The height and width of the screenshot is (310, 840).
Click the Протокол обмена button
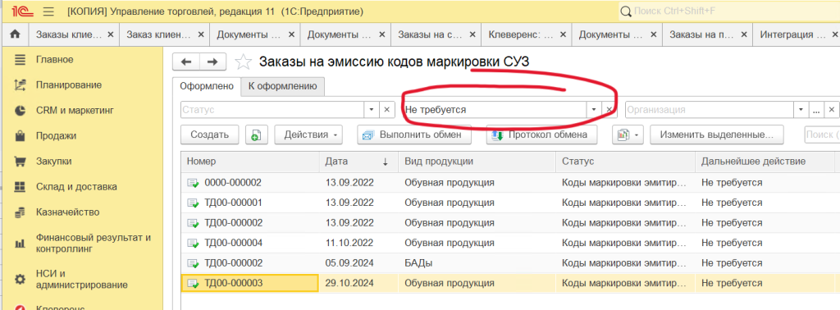pyautogui.click(x=542, y=135)
